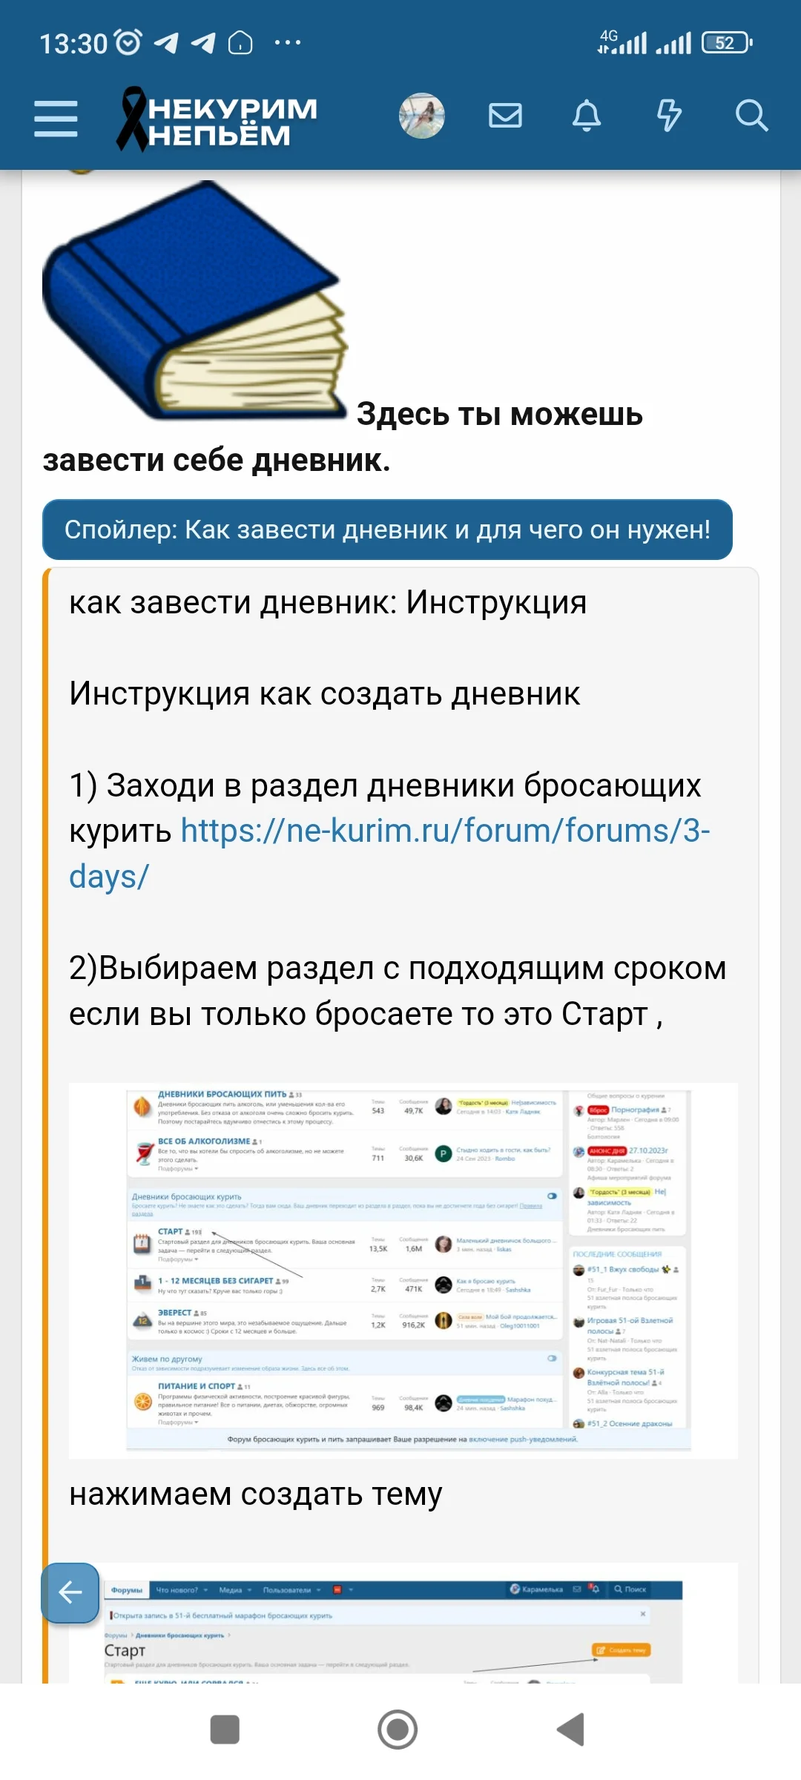Open the What's New lightning icon
The height and width of the screenshot is (1780, 801).
[x=669, y=116]
